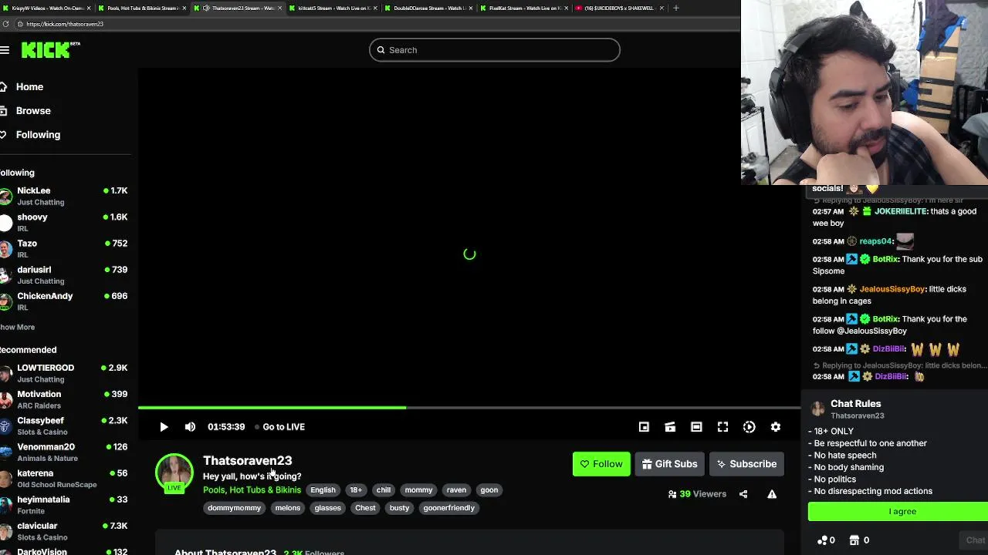Follow Thatsoraven23

(x=601, y=464)
